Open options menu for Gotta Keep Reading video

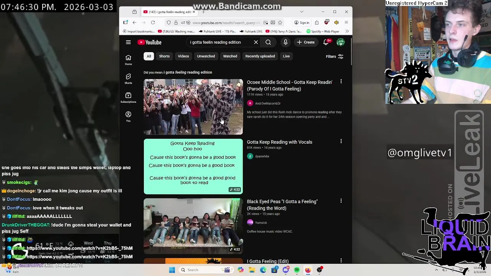[x=341, y=141]
